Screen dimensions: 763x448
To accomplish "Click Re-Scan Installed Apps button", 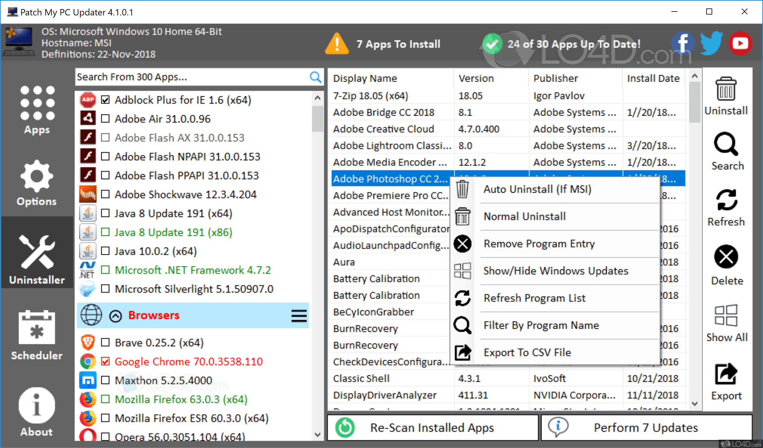I will [432, 428].
